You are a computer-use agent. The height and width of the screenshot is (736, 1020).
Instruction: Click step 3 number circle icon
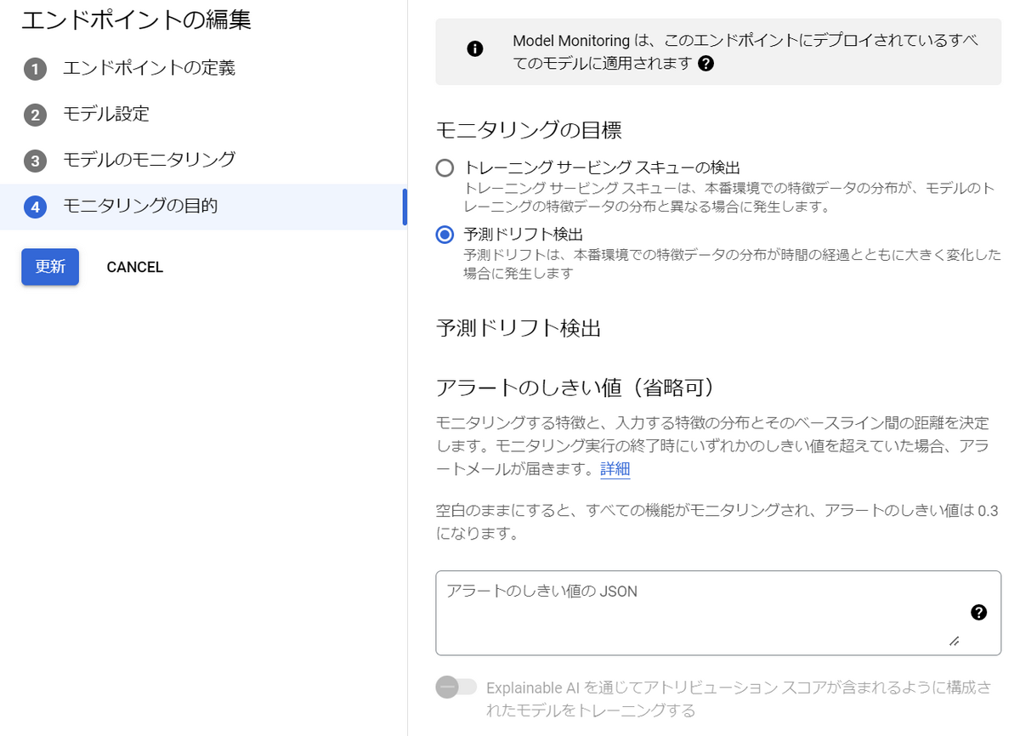(x=35, y=161)
